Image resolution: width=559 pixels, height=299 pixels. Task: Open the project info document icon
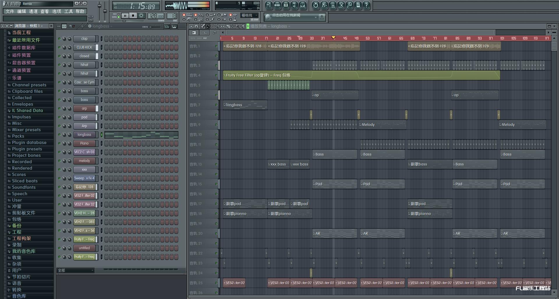(358, 5)
